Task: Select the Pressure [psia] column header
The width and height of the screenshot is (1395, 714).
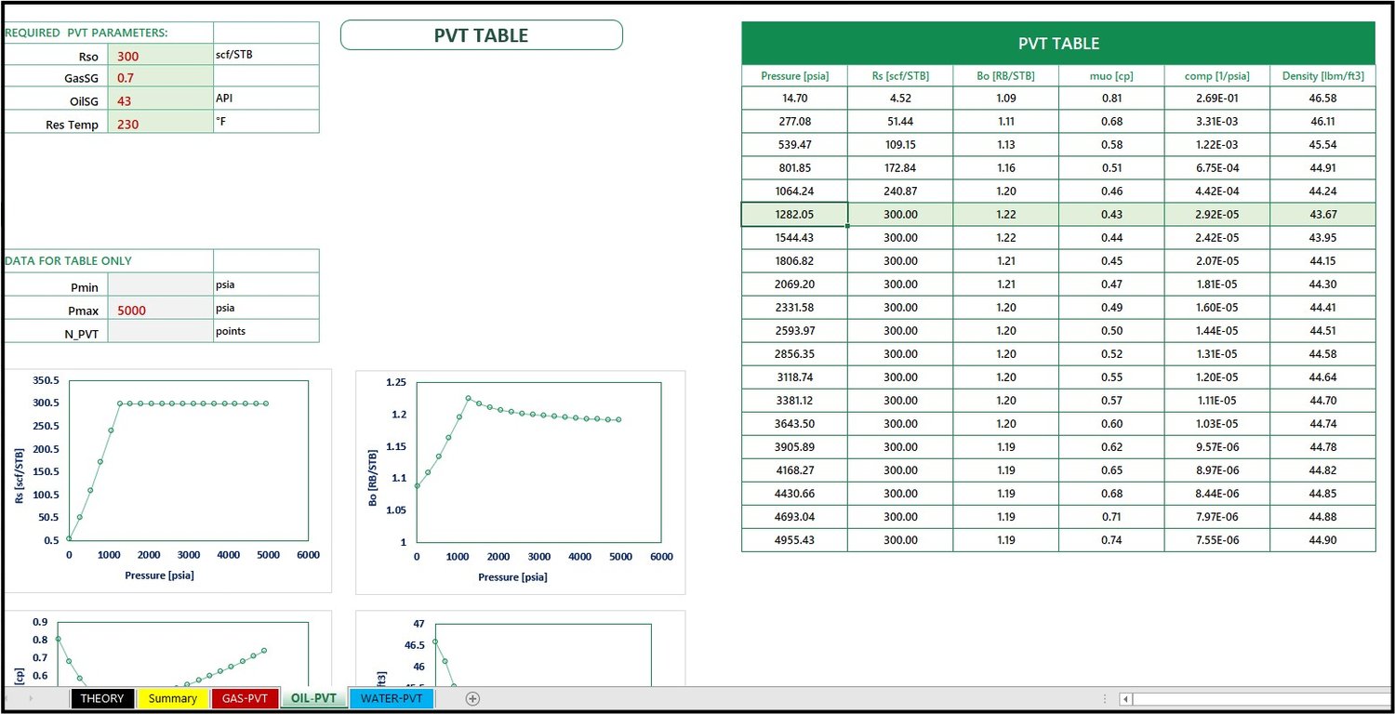Action: (x=794, y=75)
